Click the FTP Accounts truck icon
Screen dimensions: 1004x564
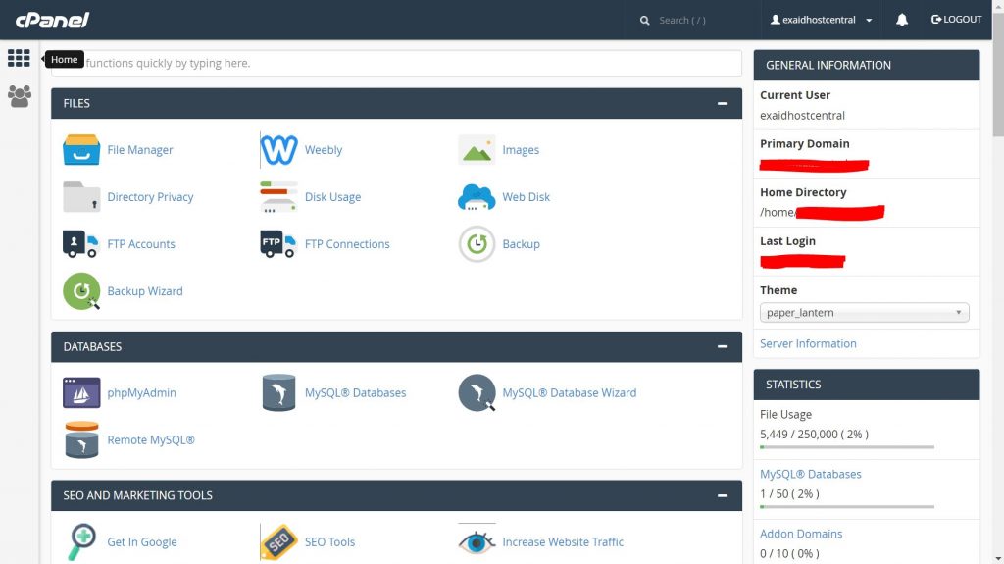pyautogui.click(x=80, y=243)
